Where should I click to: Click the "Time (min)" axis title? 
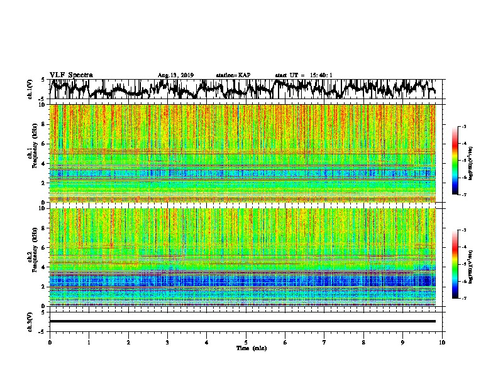[x=252, y=348]
